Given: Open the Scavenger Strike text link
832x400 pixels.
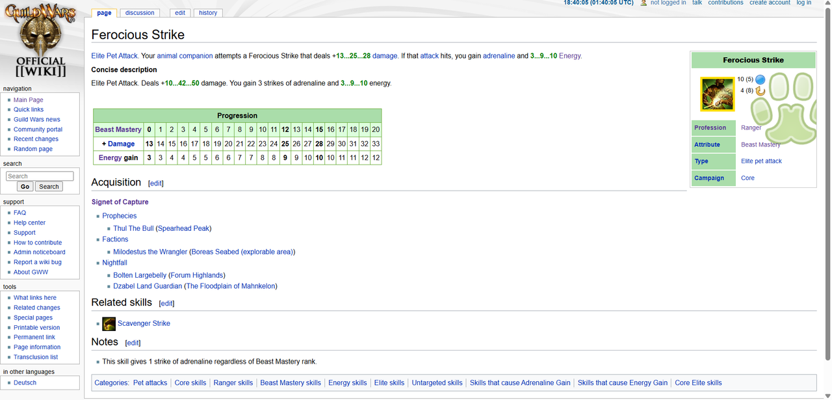Looking at the screenshot, I should [144, 323].
